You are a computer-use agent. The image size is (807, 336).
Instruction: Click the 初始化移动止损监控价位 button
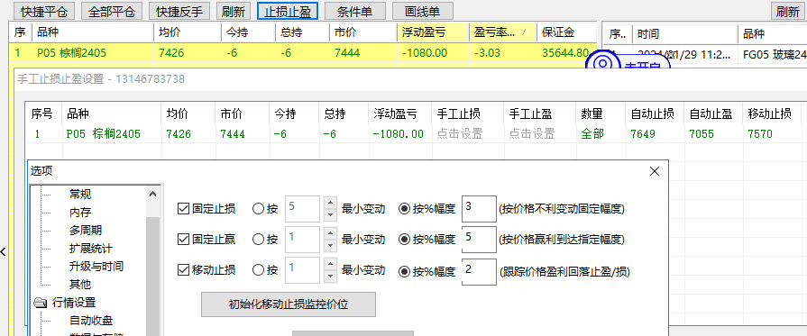289,304
